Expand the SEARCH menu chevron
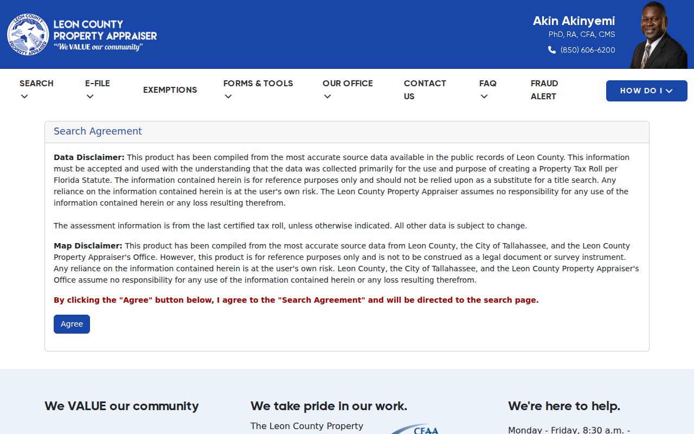694x434 pixels. point(24,97)
